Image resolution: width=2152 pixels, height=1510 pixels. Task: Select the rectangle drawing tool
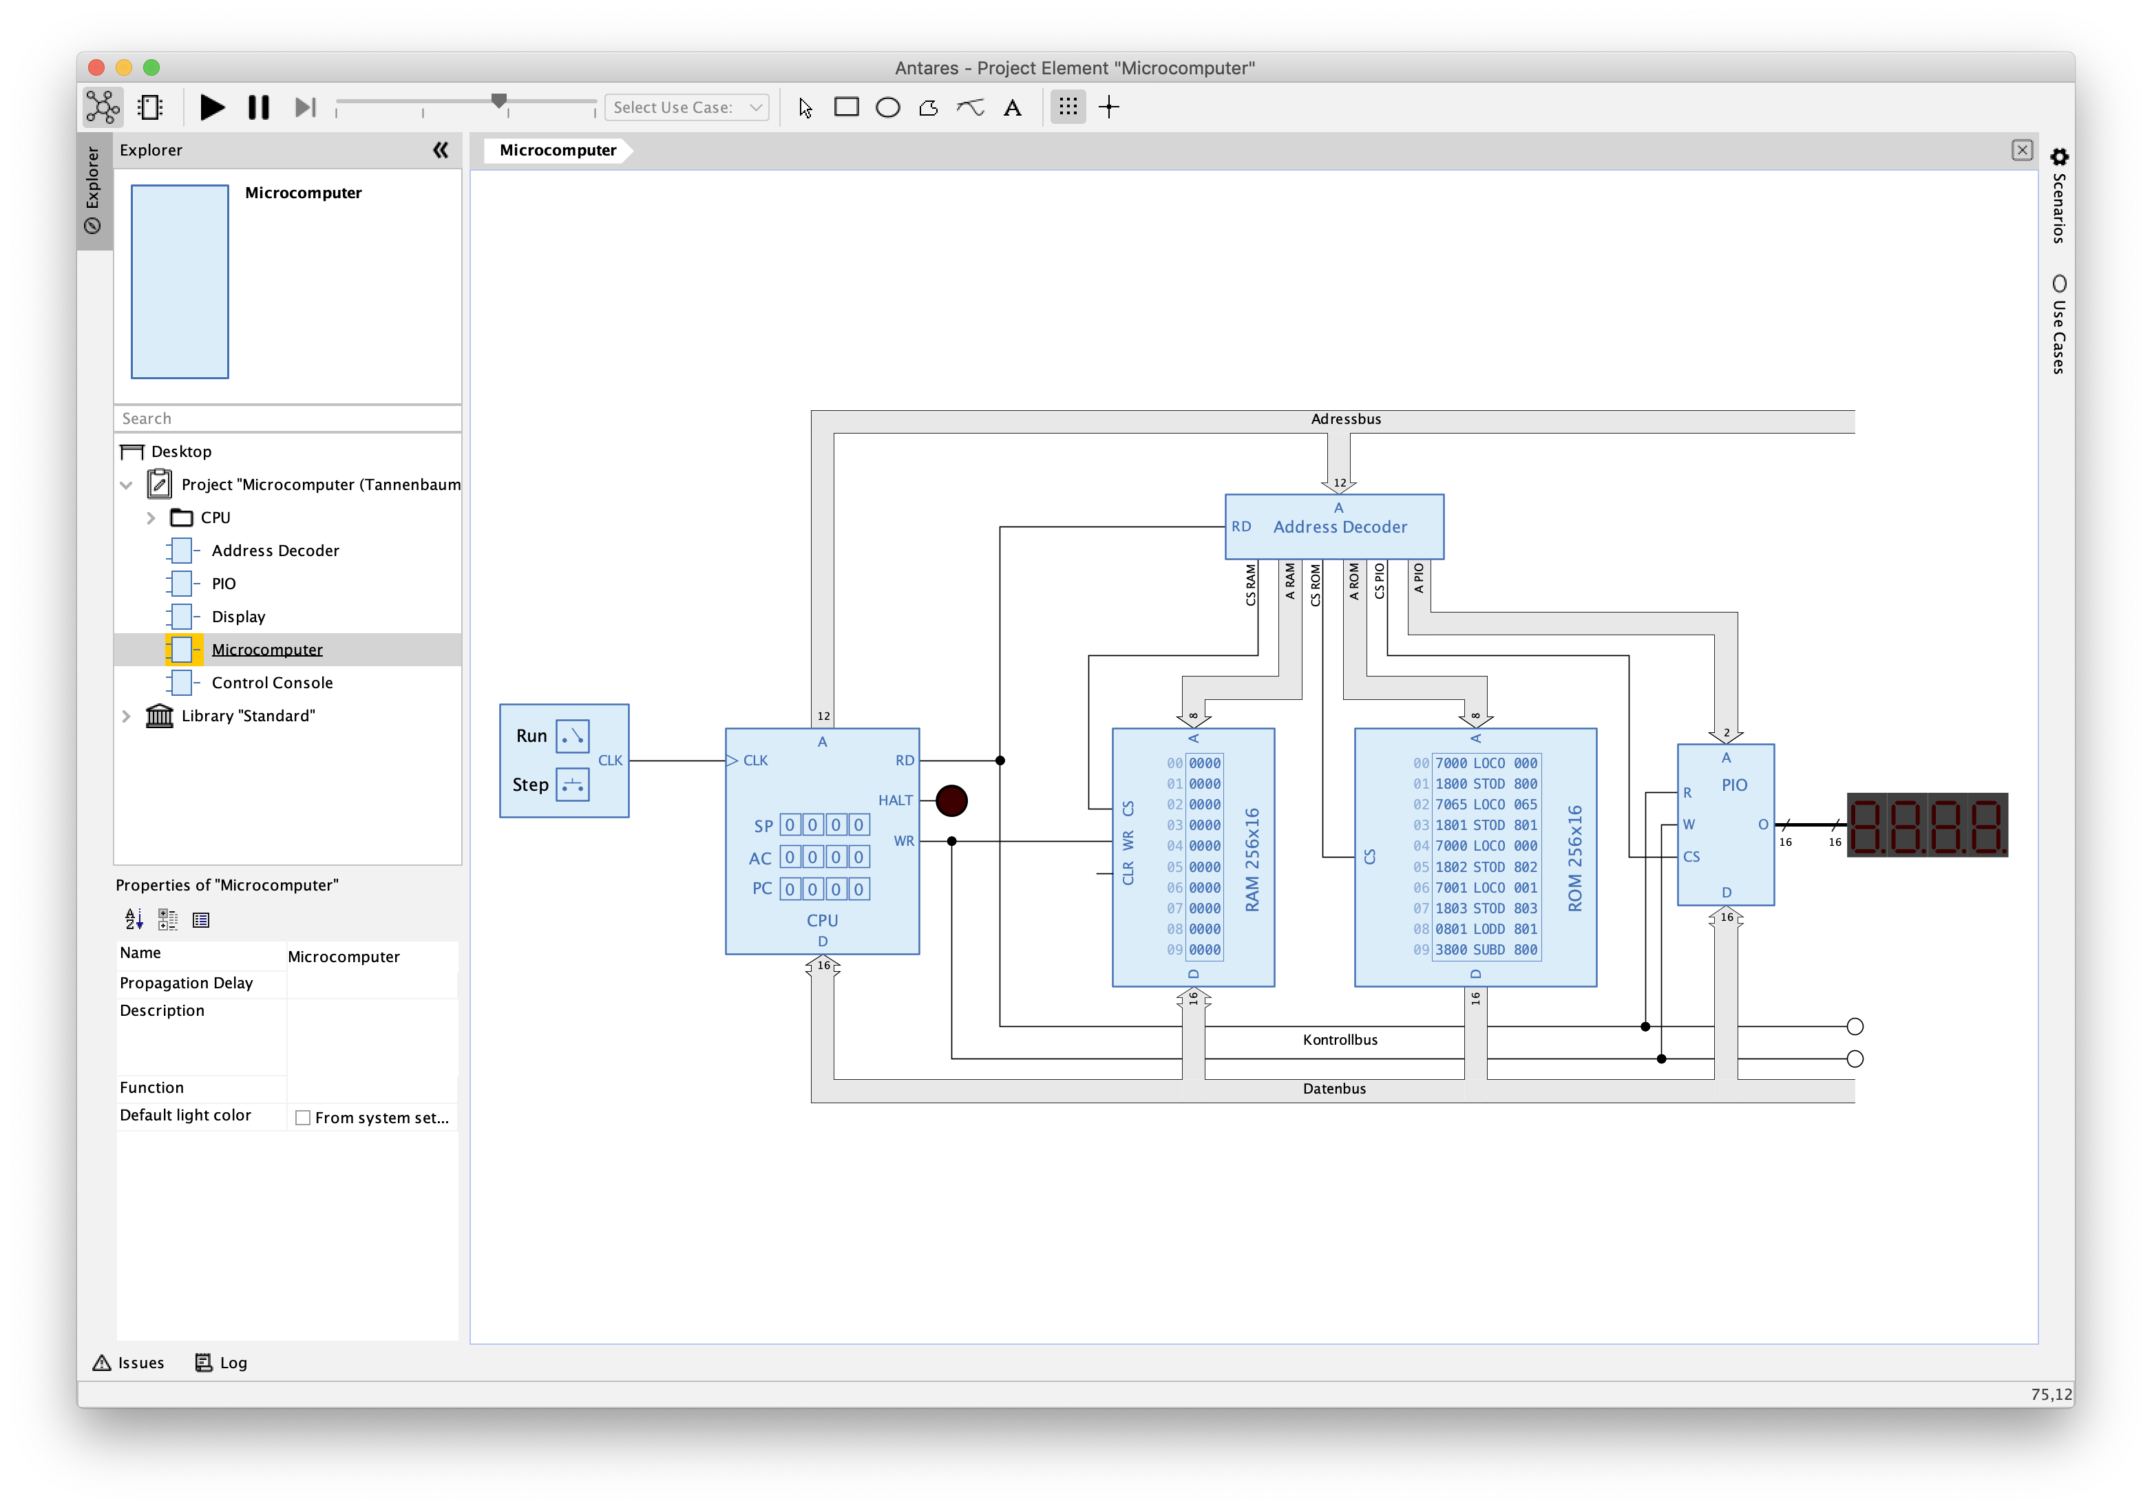(x=845, y=108)
